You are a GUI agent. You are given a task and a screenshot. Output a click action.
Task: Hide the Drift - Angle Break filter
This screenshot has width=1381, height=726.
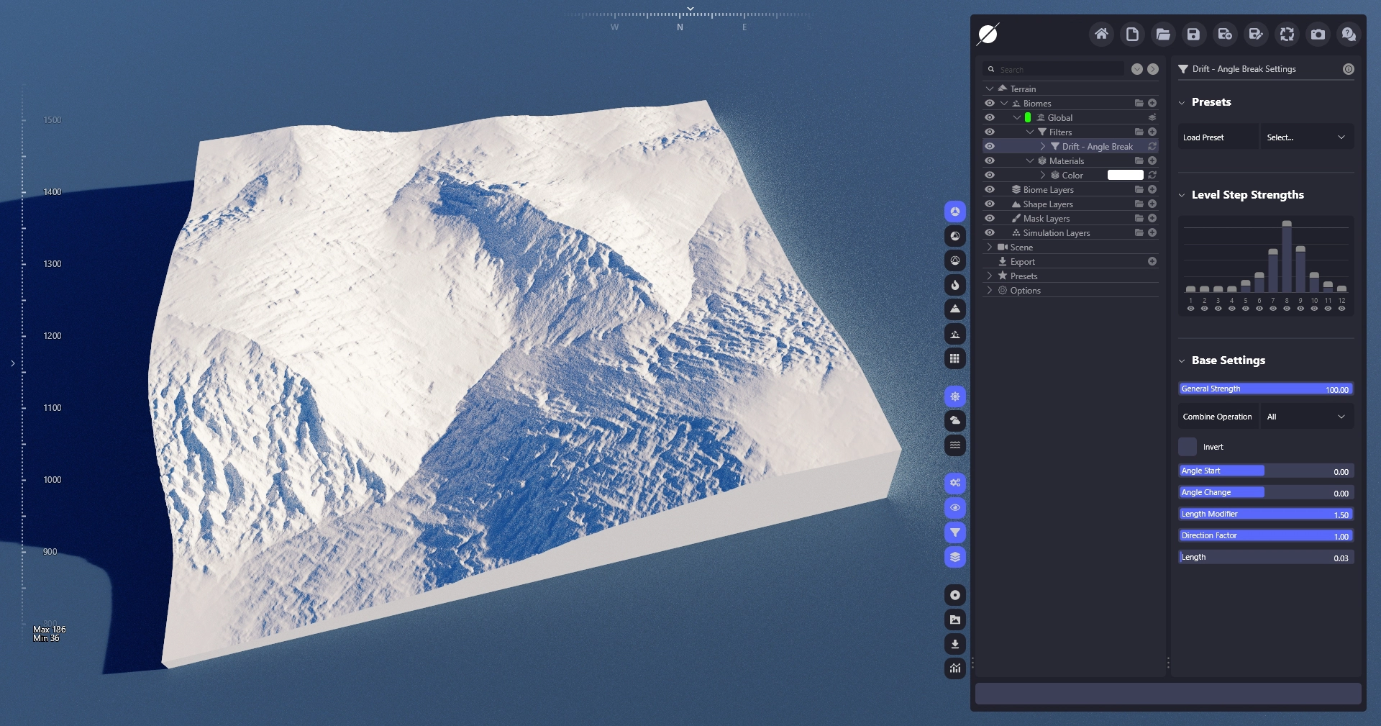(x=990, y=146)
